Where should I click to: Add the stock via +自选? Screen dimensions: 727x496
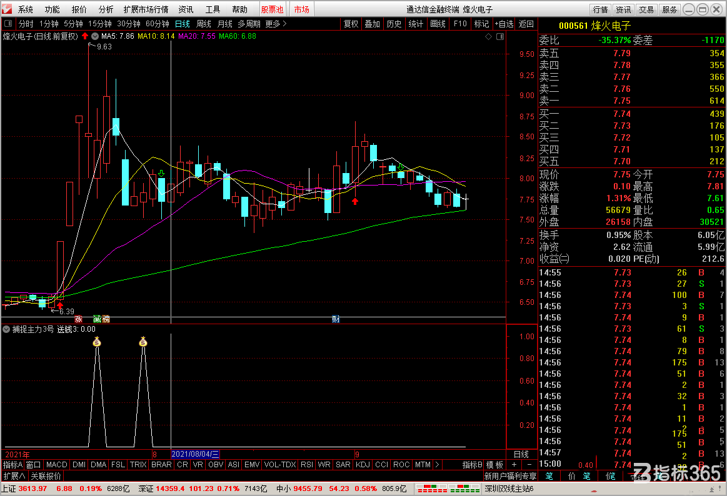pos(504,24)
